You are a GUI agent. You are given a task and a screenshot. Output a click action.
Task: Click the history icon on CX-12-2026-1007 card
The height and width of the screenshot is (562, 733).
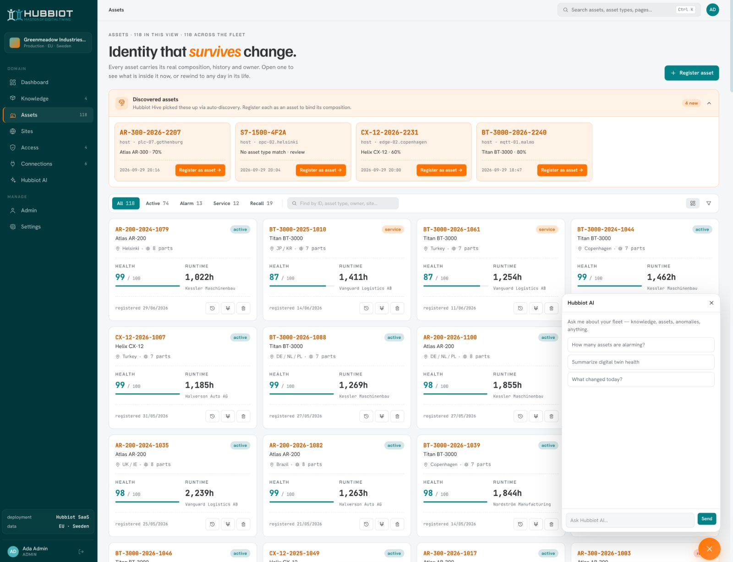click(212, 416)
